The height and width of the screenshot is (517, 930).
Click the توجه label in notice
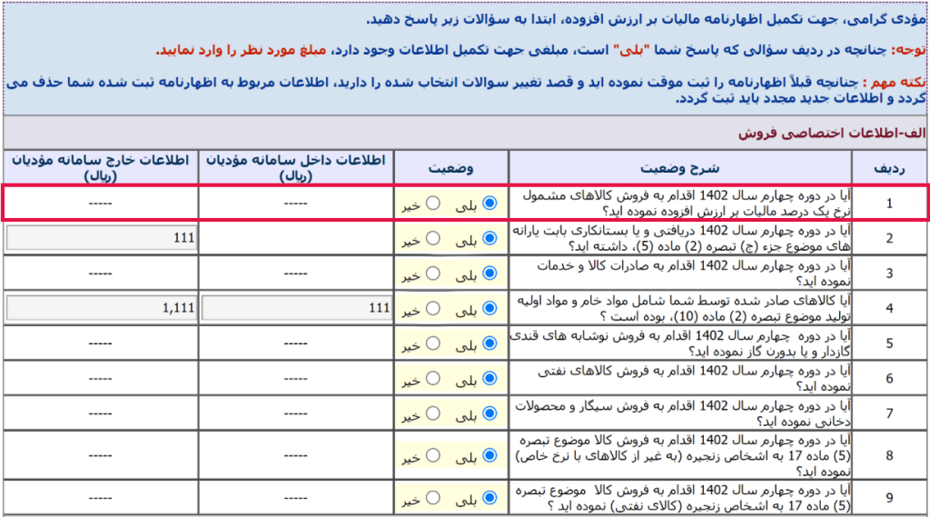[x=908, y=50]
